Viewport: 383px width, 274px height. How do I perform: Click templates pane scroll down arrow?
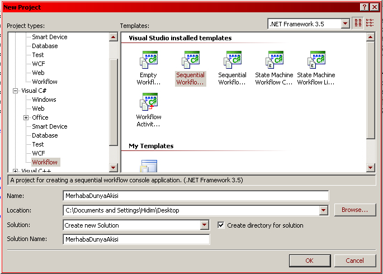[x=371, y=168]
